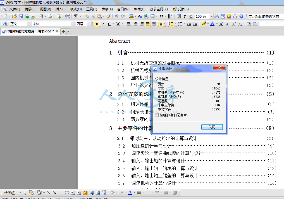The image size is (284, 199).
Task: Create a new blank document
Action: (x=6, y=16)
